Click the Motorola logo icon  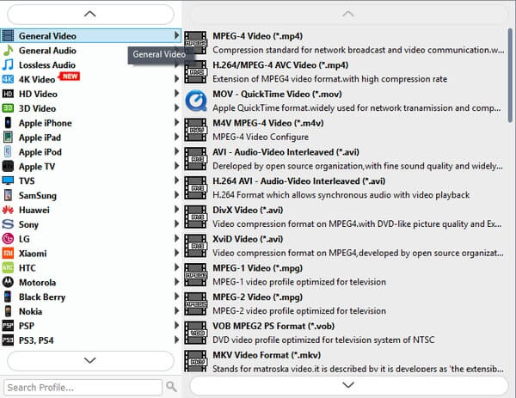(8, 282)
